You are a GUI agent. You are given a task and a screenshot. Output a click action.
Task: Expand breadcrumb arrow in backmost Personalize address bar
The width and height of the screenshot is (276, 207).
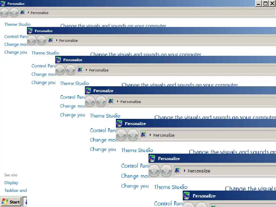click(x=28, y=12)
